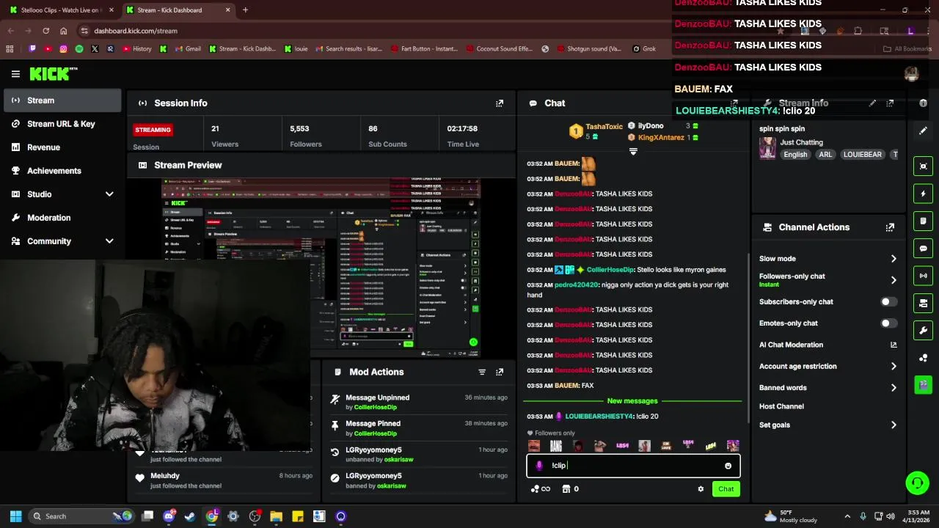Click LOUIEBEARSHIESTY4 username in chat
939x528 pixels.
click(599, 417)
